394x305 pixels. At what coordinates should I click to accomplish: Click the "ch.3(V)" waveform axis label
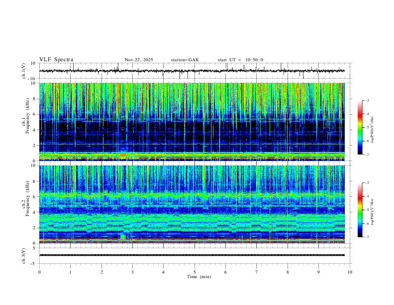point(24,256)
